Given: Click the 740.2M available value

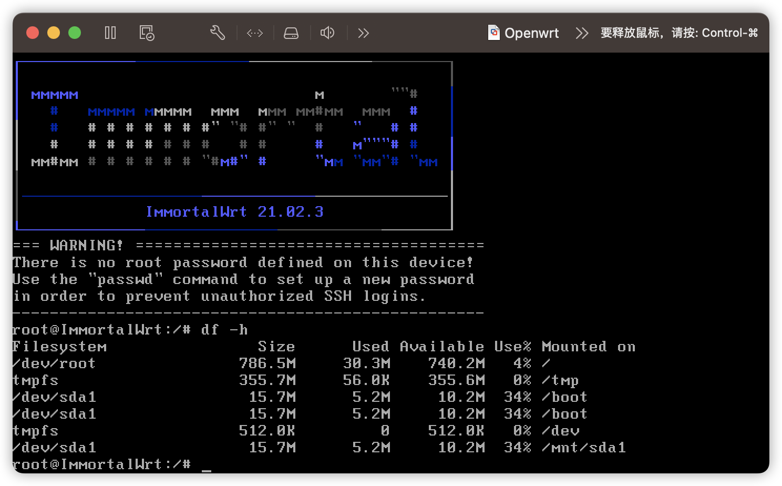Looking at the screenshot, I should point(457,363).
